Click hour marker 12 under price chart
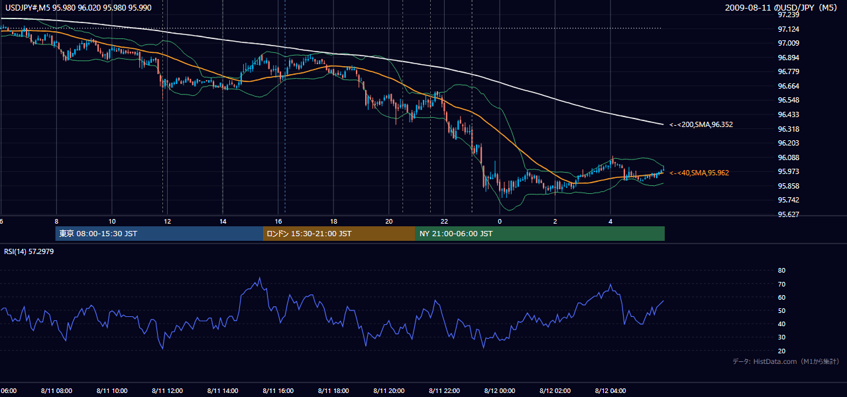Image resolution: width=847 pixels, height=397 pixels. click(168, 221)
